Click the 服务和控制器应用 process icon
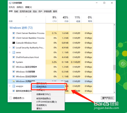The height and width of the screenshot is (113, 127). pos(14,91)
